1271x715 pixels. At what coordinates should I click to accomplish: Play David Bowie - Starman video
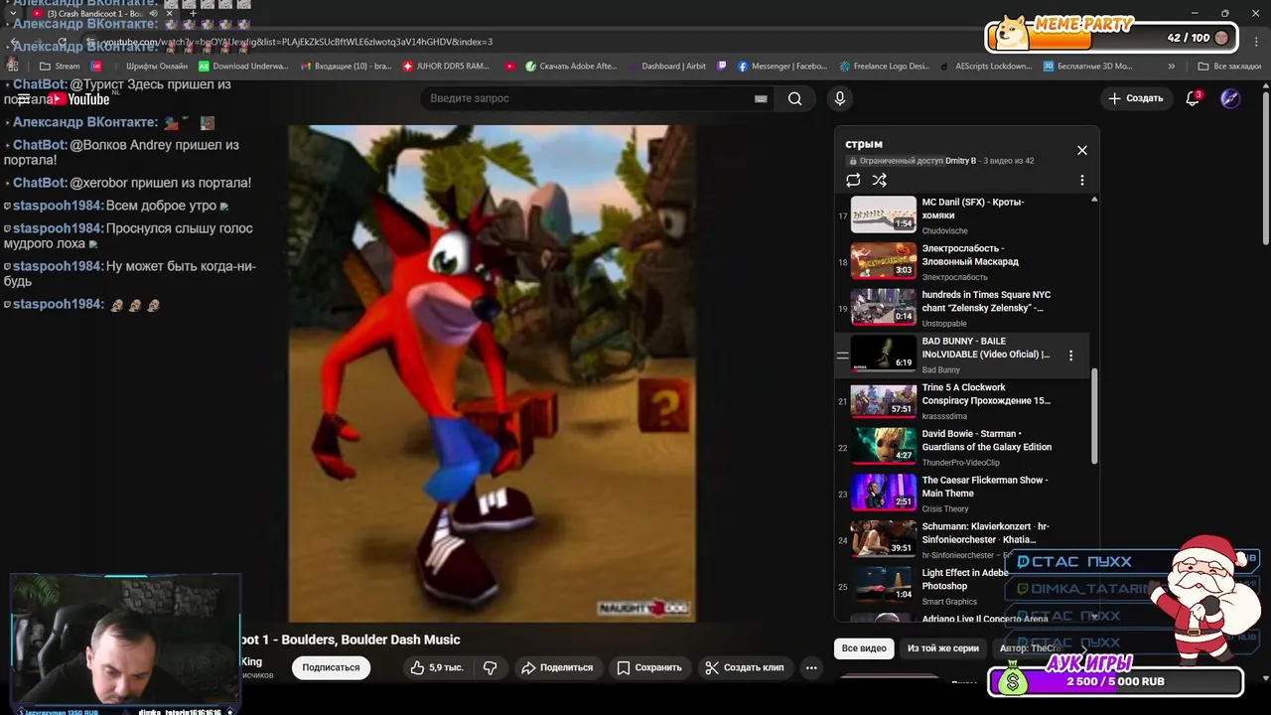click(962, 447)
